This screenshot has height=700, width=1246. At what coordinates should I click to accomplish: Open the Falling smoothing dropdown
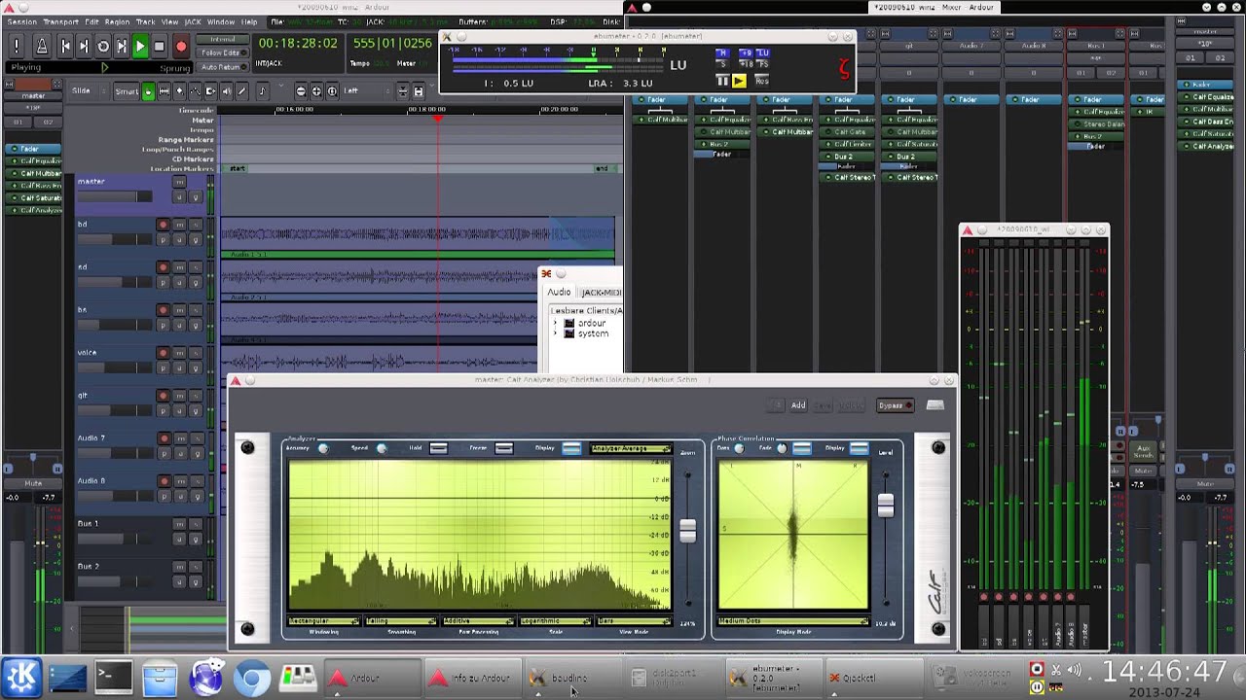point(401,621)
